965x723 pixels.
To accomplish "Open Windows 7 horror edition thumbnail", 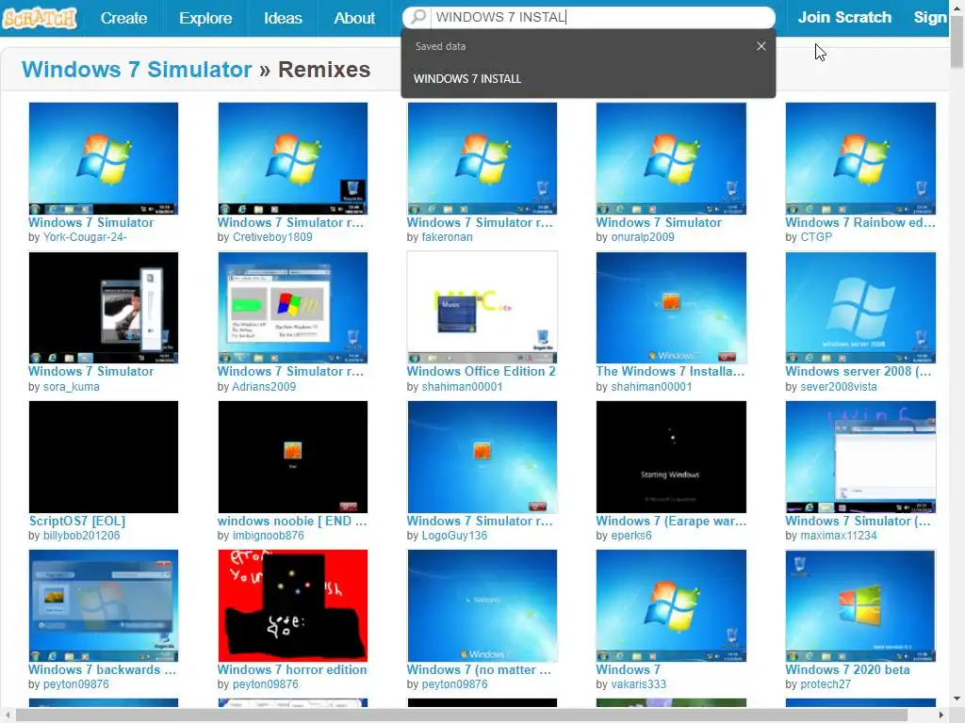I will [x=293, y=605].
